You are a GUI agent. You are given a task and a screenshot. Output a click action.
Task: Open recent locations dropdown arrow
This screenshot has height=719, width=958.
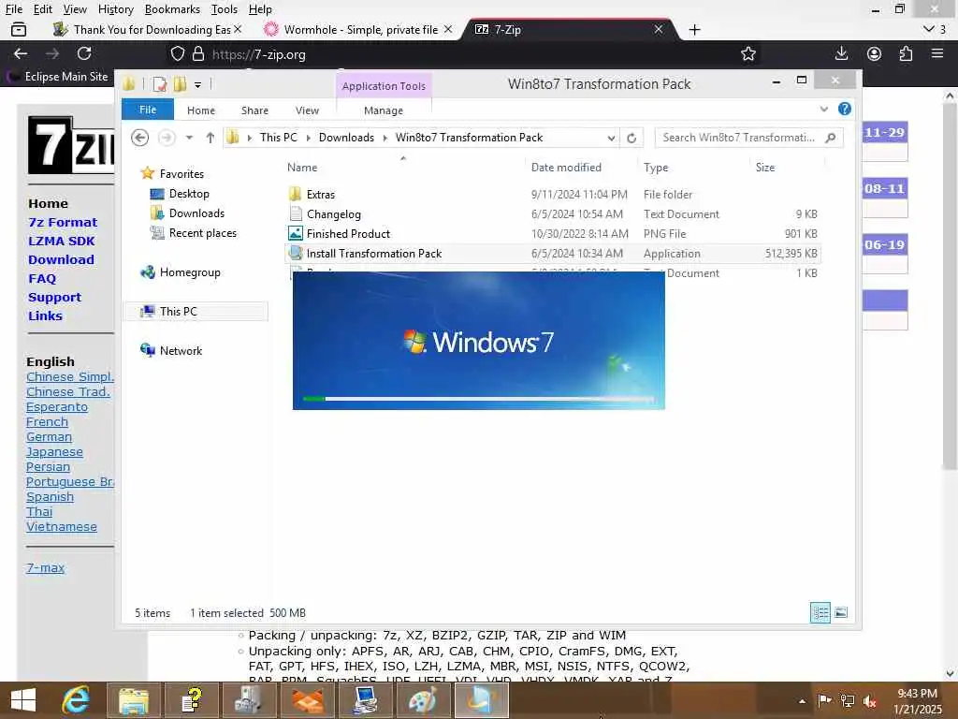click(x=189, y=138)
